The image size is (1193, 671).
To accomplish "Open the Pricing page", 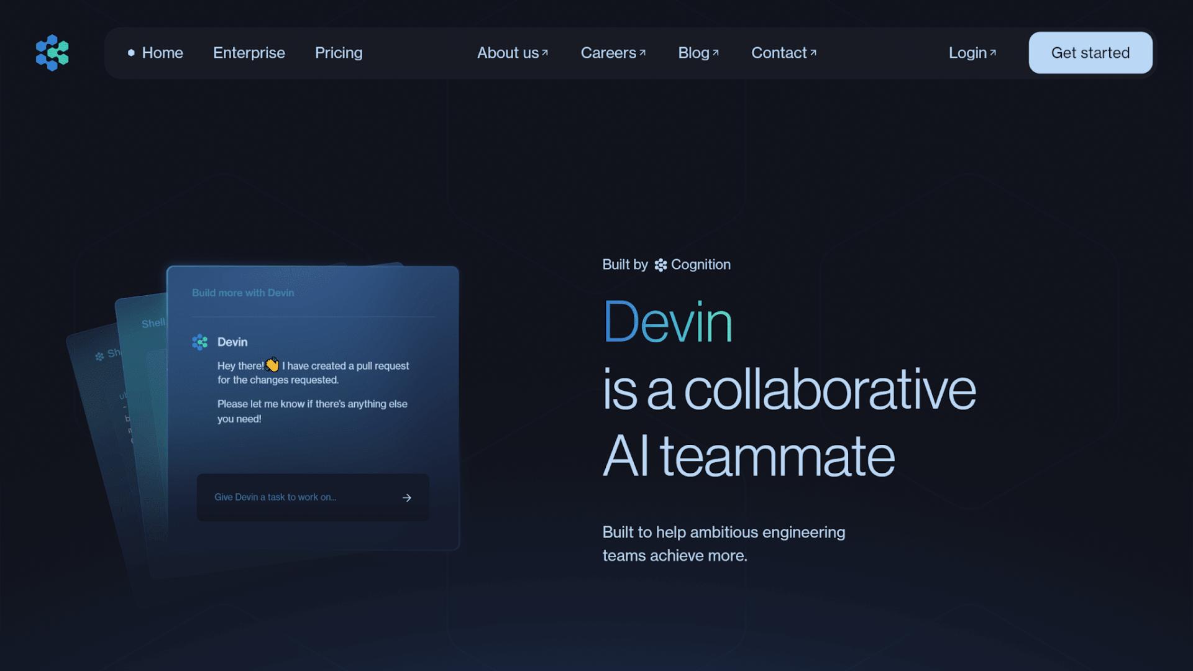I will click(x=339, y=53).
